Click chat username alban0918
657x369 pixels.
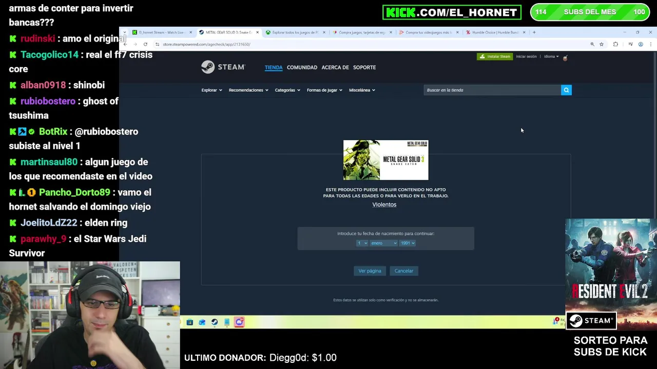click(x=43, y=85)
